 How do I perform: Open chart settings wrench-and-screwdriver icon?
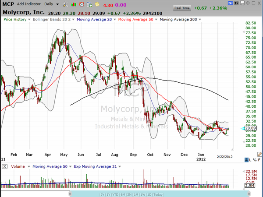[65, 4]
